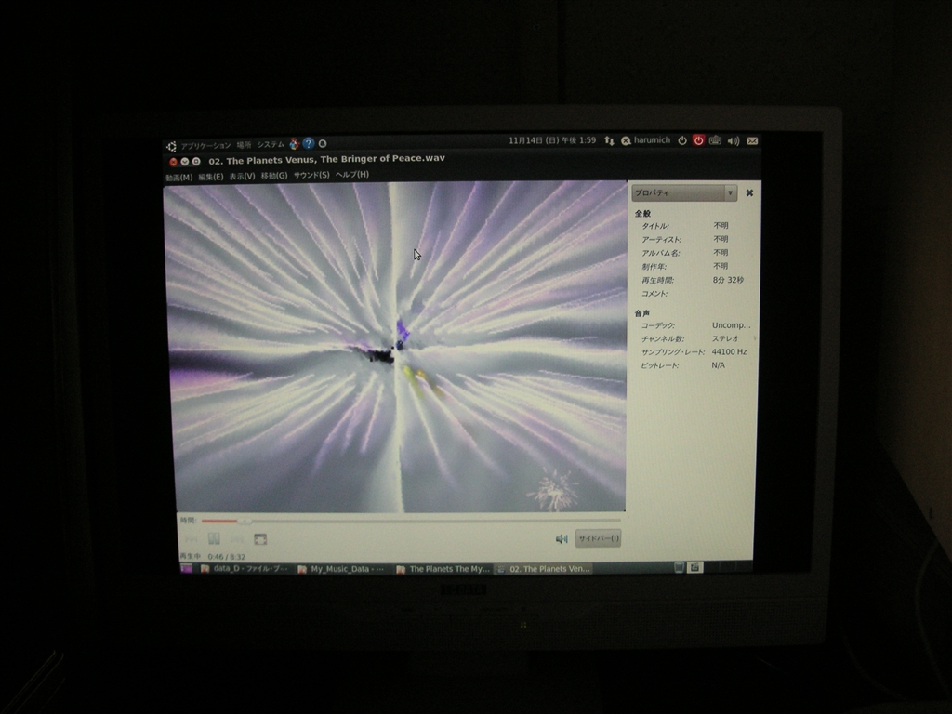Click the network up/down arrows indicator
The width and height of the screenshot is (952, 714).
(609, 141)
